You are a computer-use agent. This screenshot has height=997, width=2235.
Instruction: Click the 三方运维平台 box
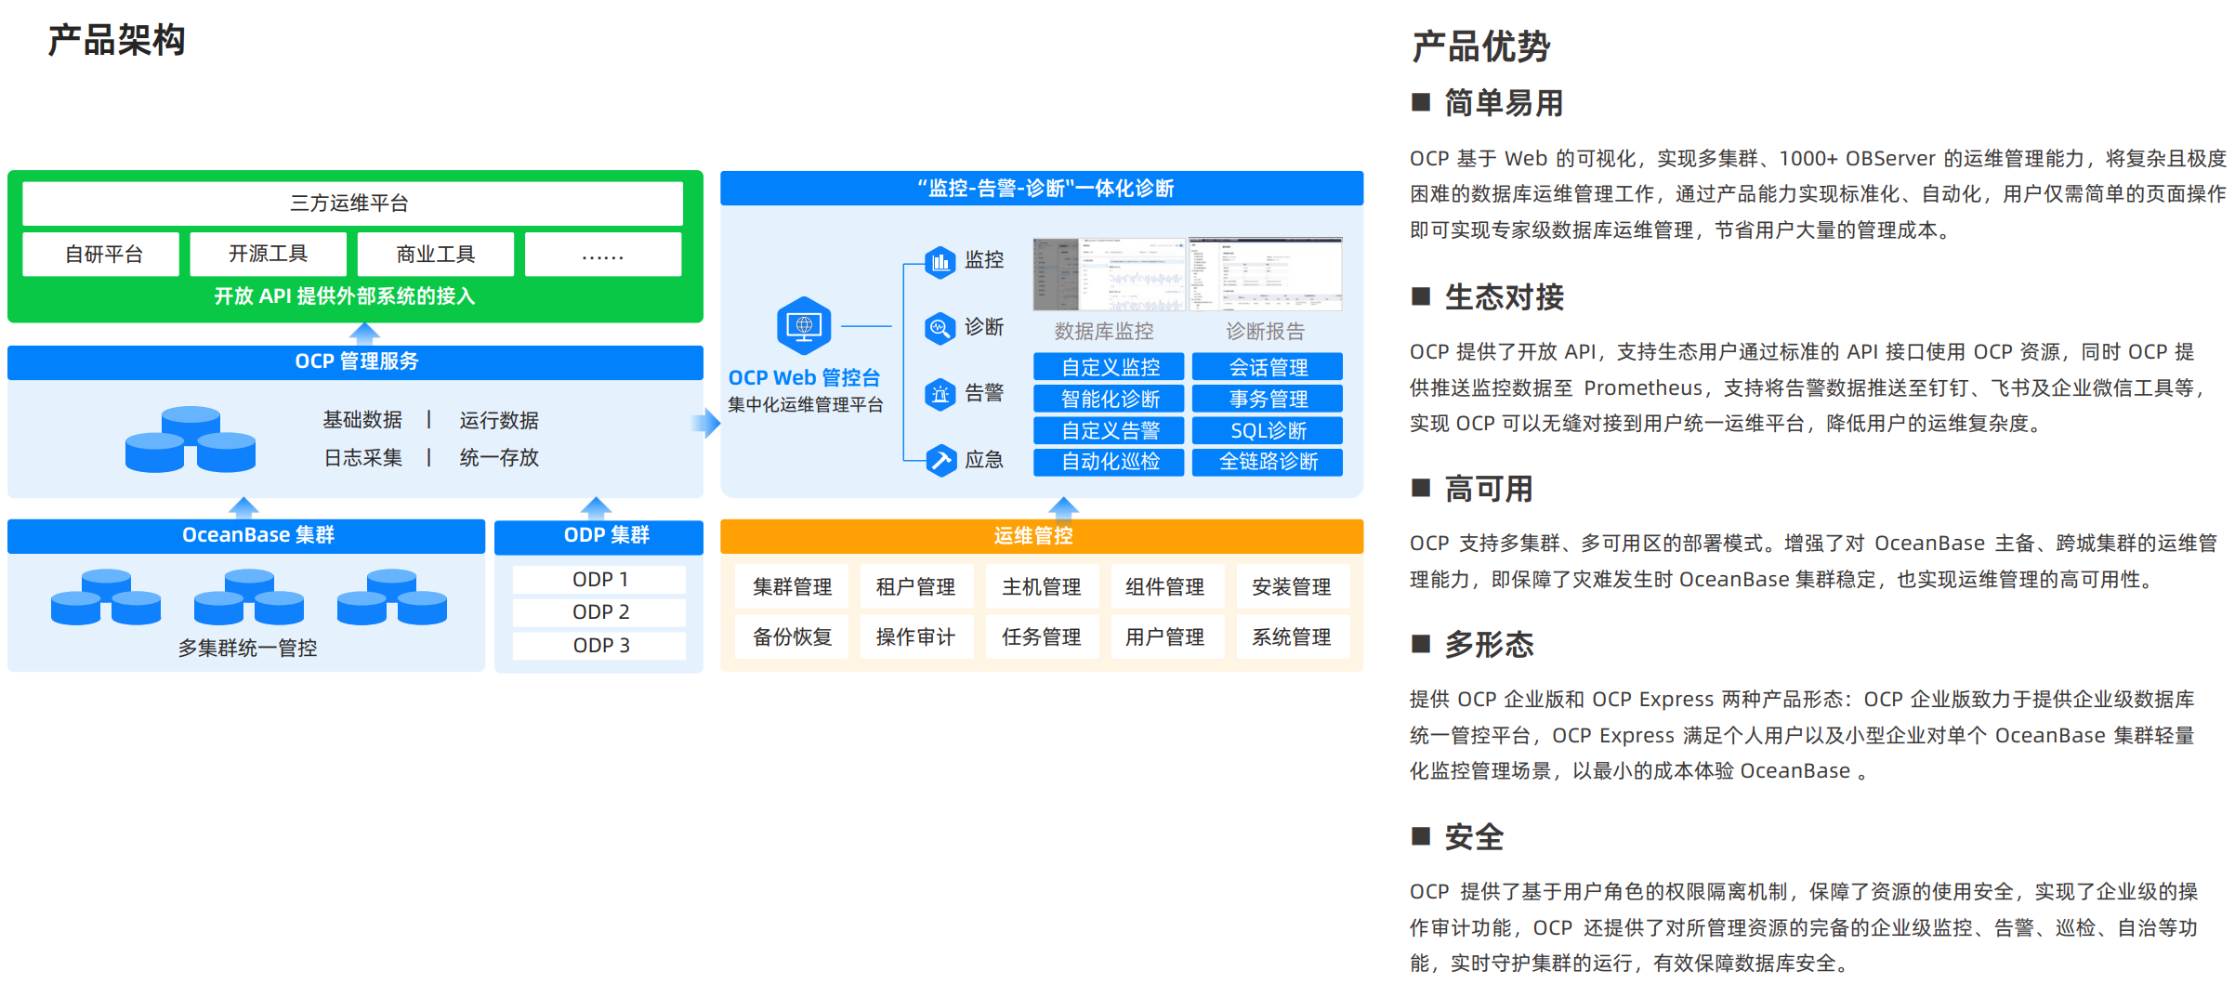[352, 203]
